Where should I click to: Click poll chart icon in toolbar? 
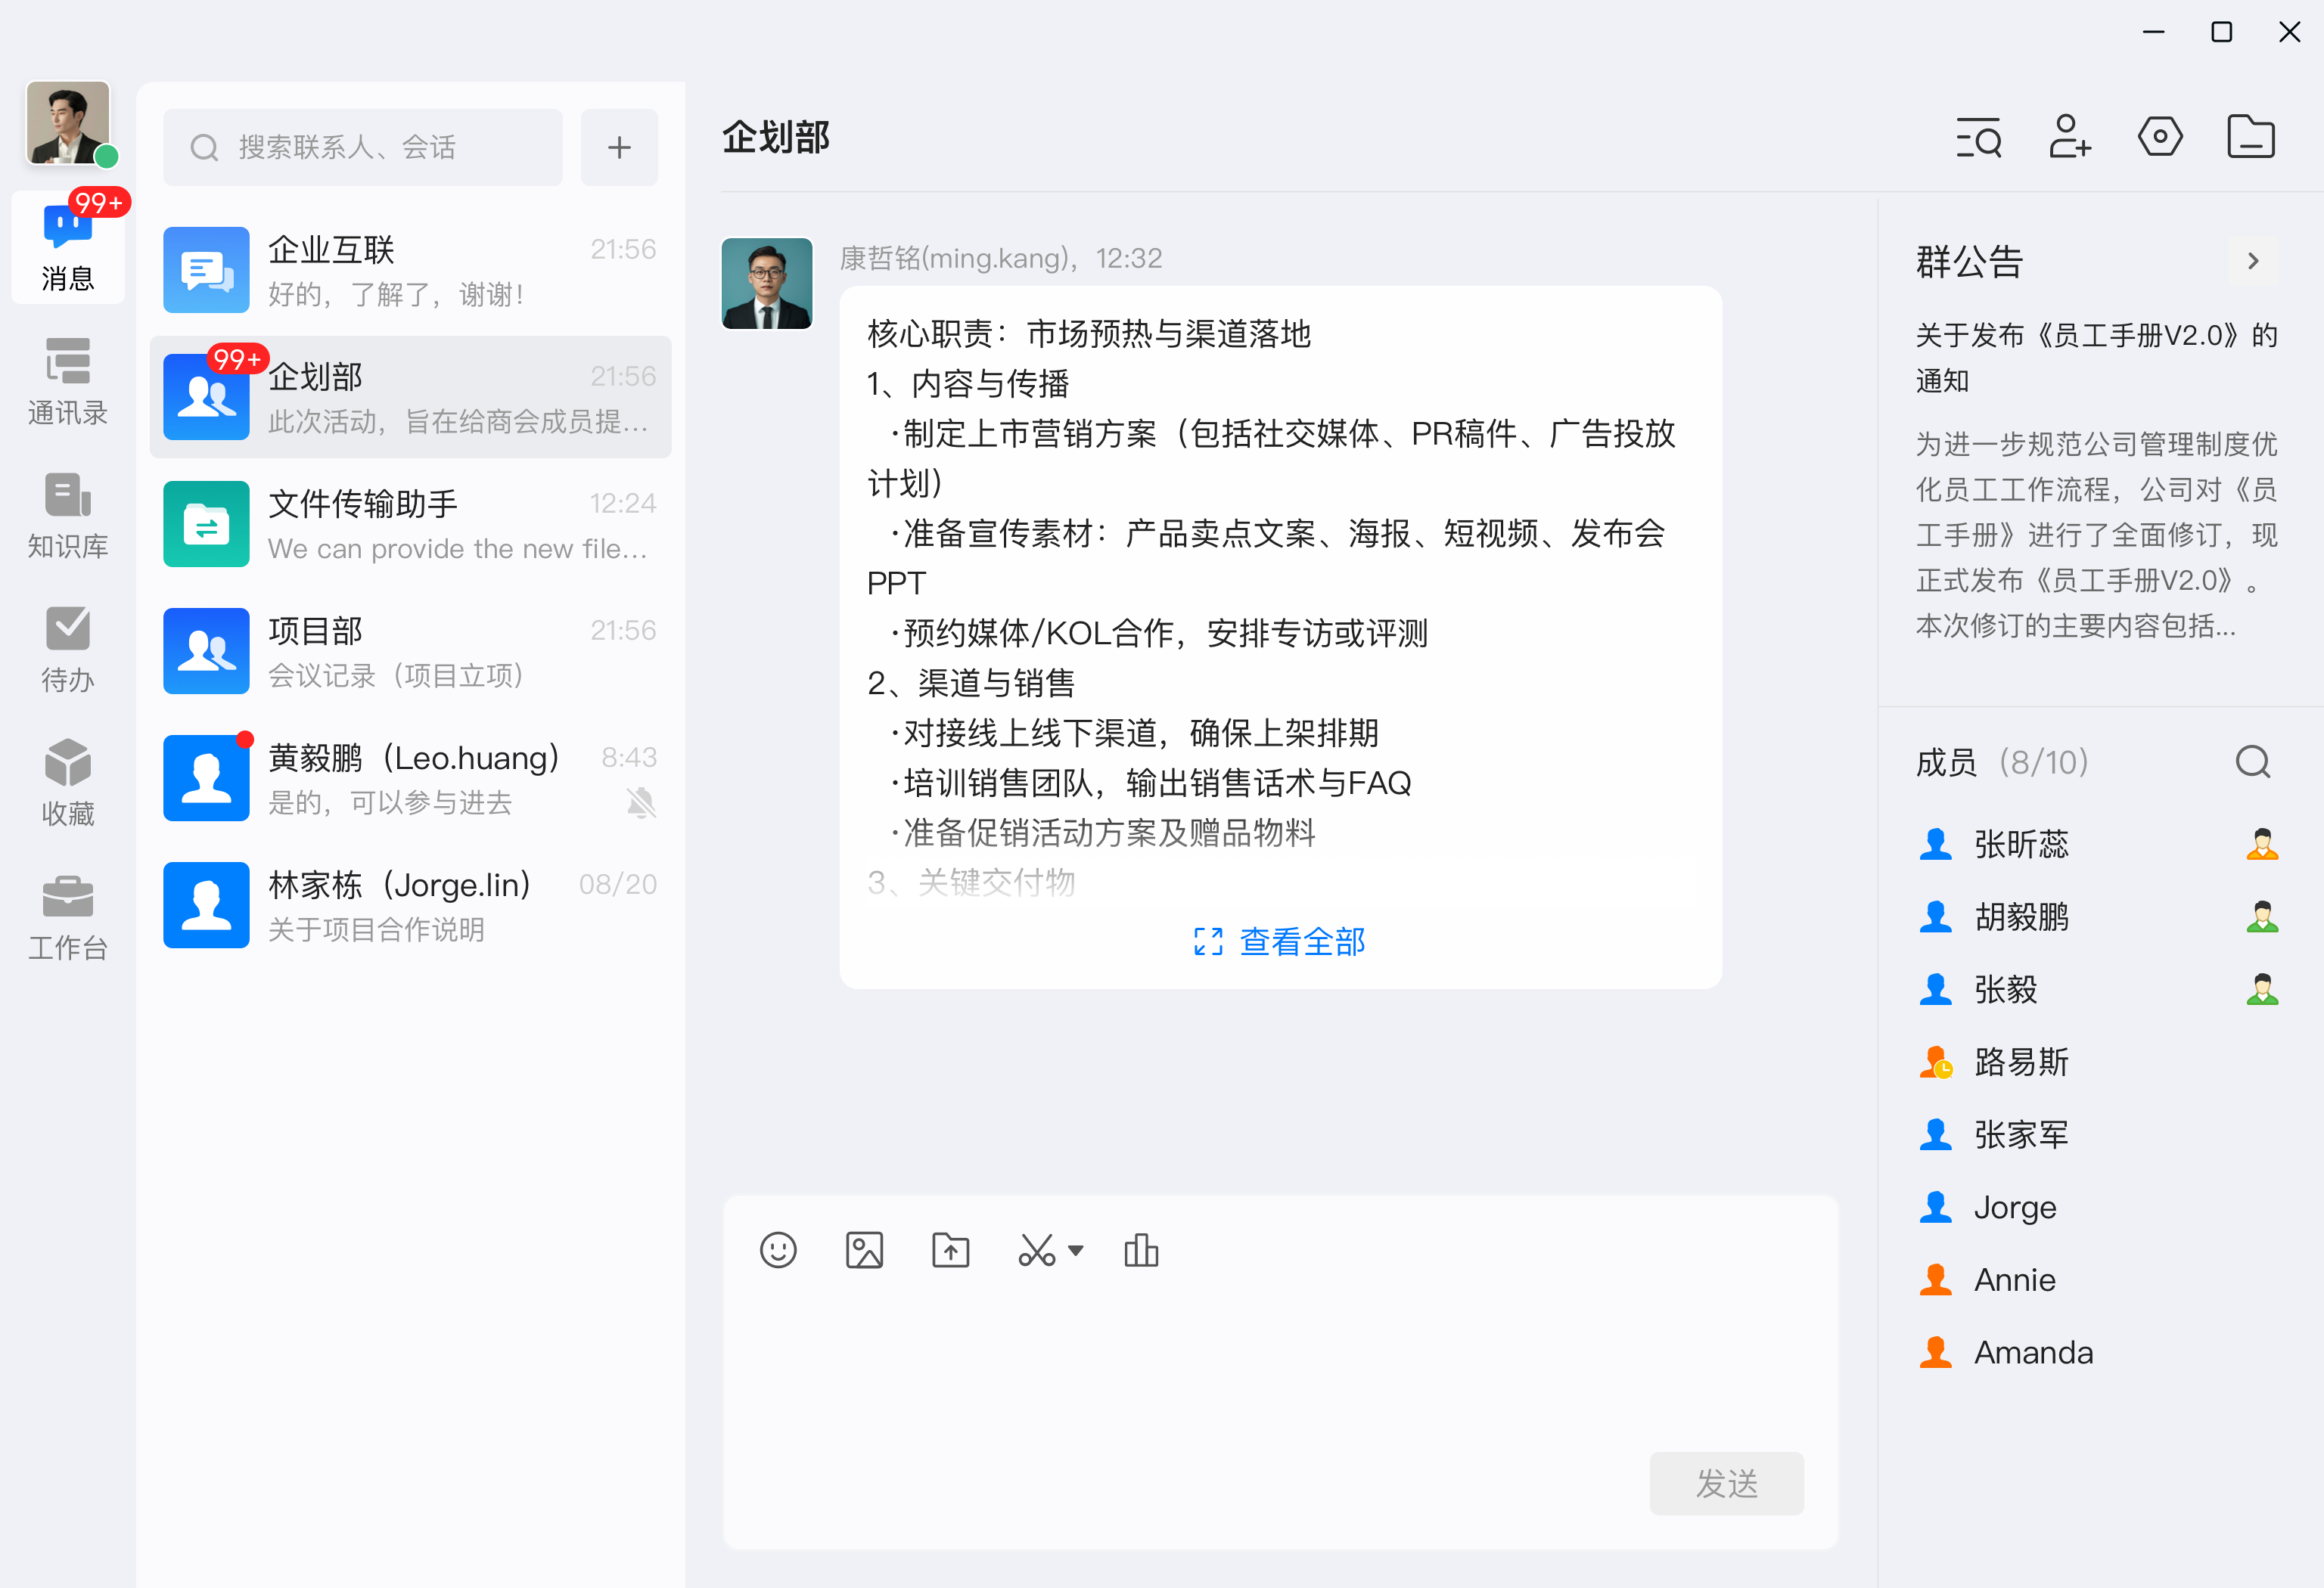coord(1141,1250)
